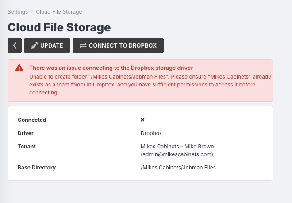Click the Driver field label
The height and width of the screenshot is (203, 292).
pyautogui.click(x=26, y=133)
